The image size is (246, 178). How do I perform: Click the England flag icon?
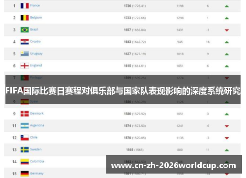coord(25,66)
